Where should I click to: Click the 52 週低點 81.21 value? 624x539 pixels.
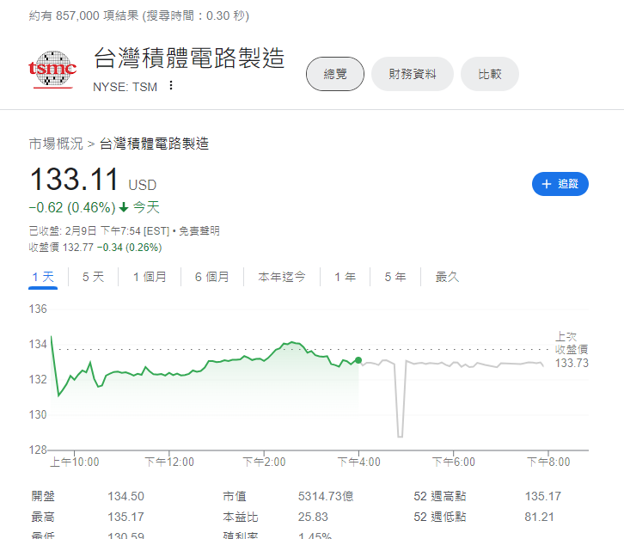539,518
